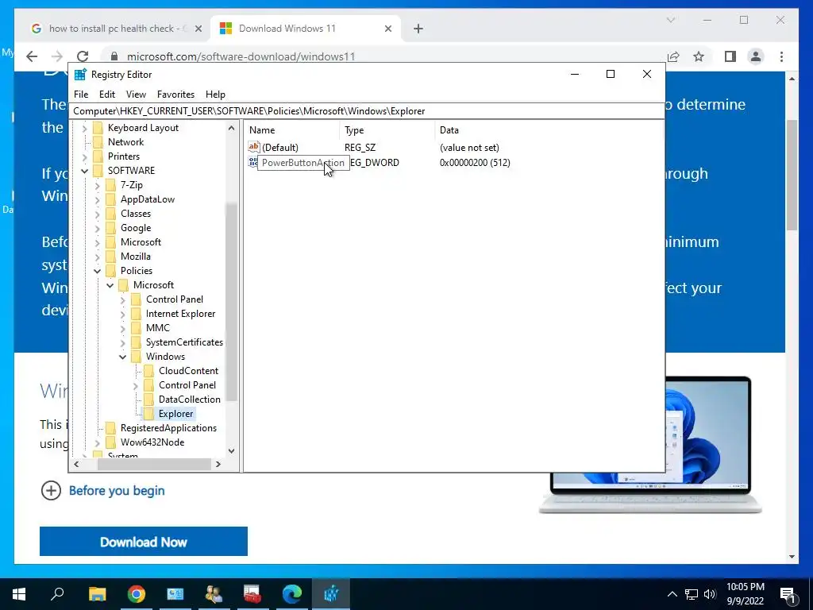This screenshot has width=813, height=610.
Task: Collapse the Windows key under Policies
Action: (x=123, y=357)
